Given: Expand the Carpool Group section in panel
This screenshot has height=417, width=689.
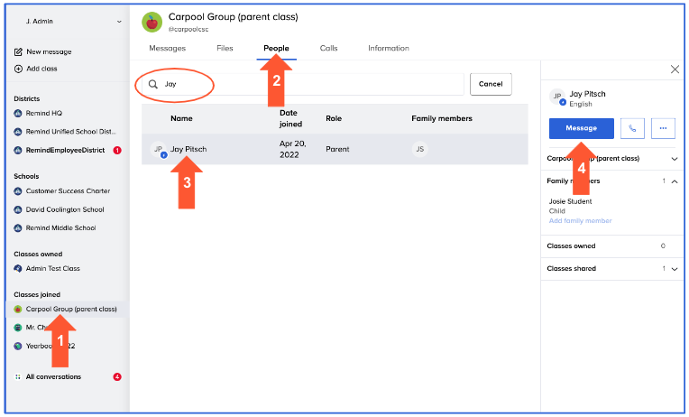Looking at the screenshot, I should click(675, 159).
